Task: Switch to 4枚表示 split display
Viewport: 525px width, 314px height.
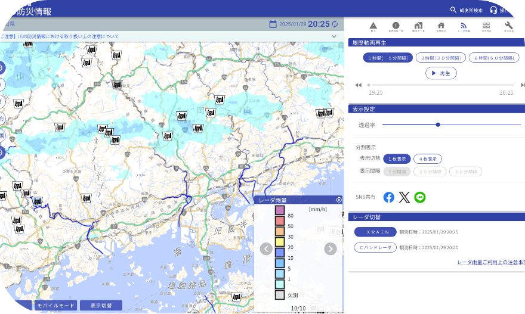Action: pos(428,159)
